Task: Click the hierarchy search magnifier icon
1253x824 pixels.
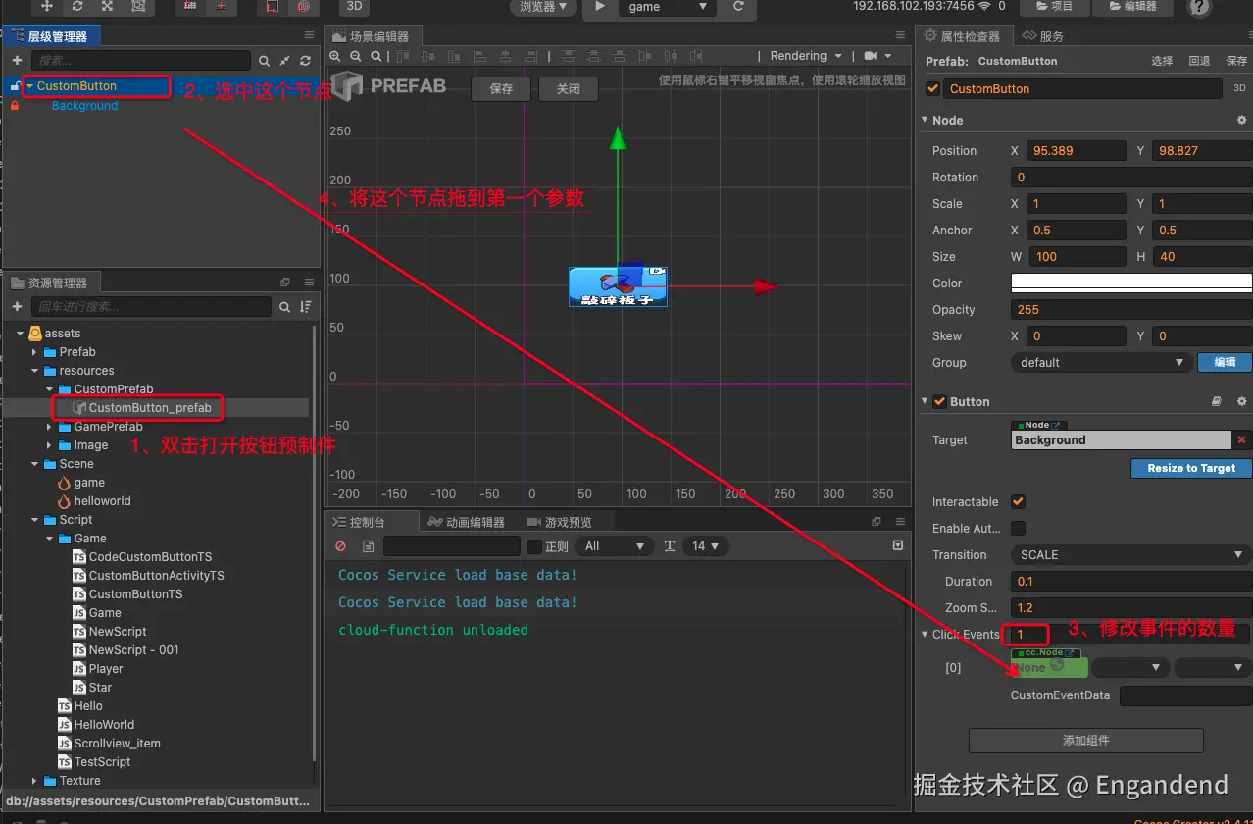Action: pyautogui.click(x=264, y=61)
